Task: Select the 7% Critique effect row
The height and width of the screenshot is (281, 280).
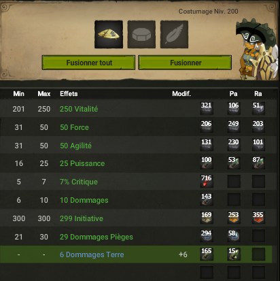Action: 138,182
